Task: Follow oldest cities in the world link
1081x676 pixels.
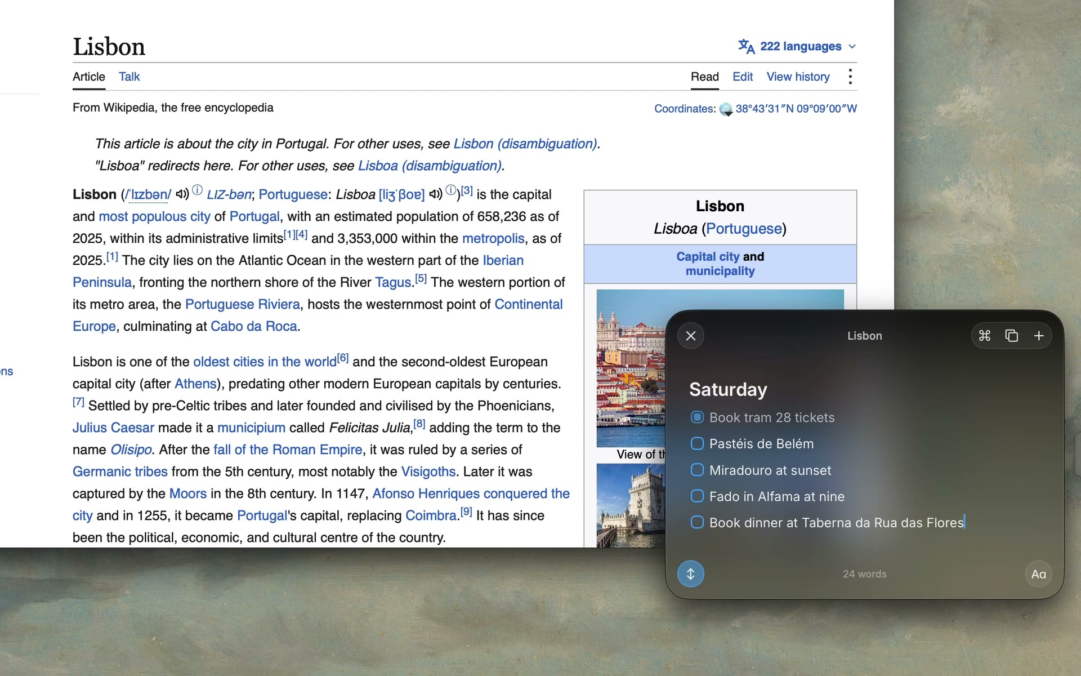Action: (265, 362)
